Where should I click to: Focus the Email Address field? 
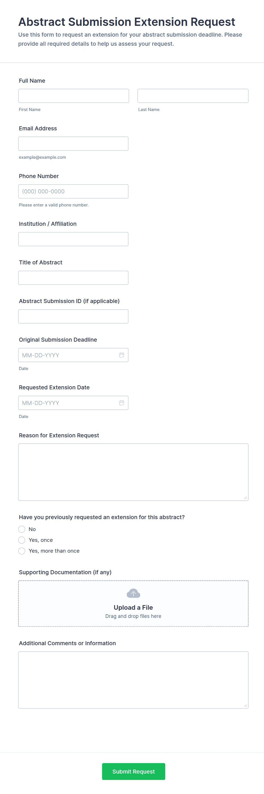pyautogui.click(x=73, y=144)
